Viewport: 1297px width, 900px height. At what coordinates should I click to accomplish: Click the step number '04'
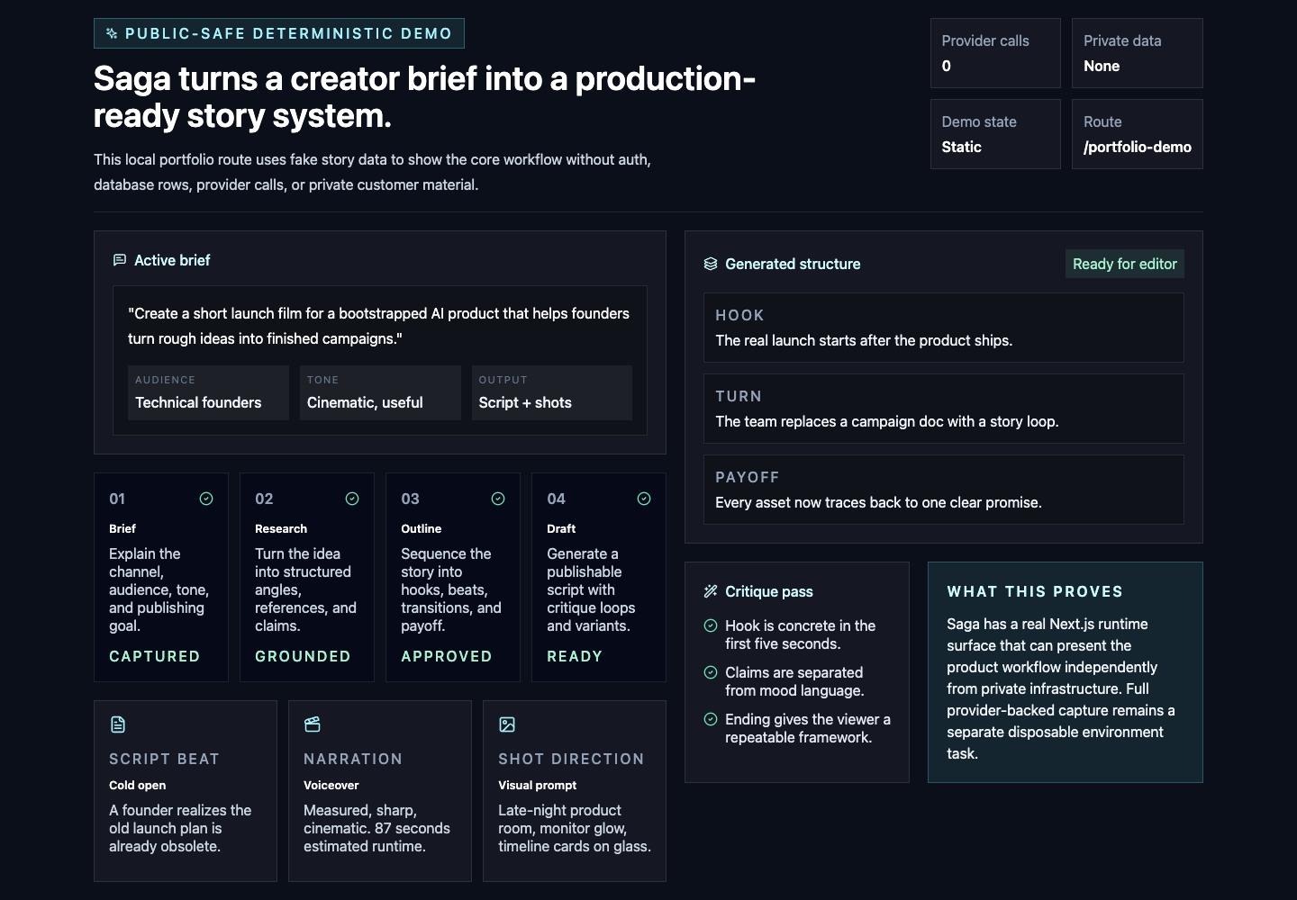(x=556, y=499)
